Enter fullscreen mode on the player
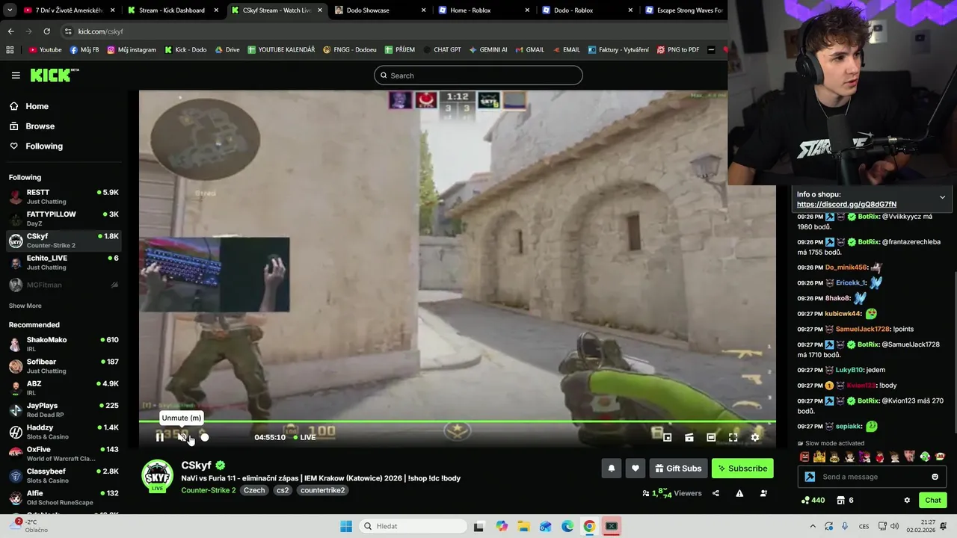957x538 pixels. coord(733,437)
